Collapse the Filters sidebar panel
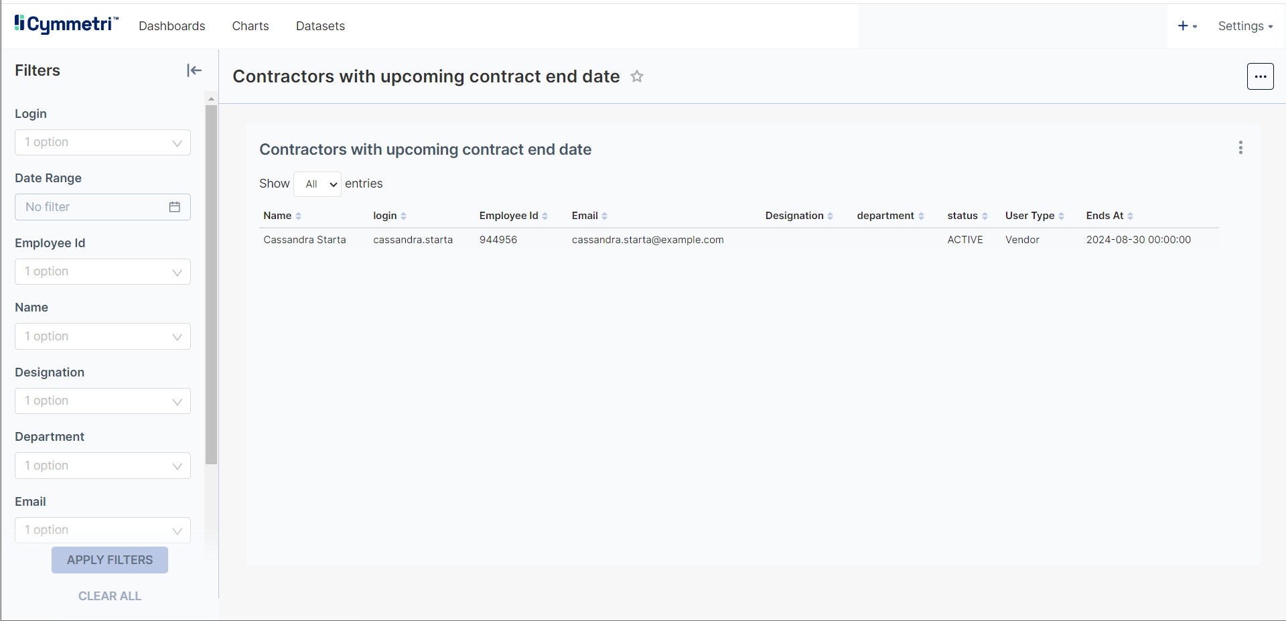 click(x=194, y=70)
